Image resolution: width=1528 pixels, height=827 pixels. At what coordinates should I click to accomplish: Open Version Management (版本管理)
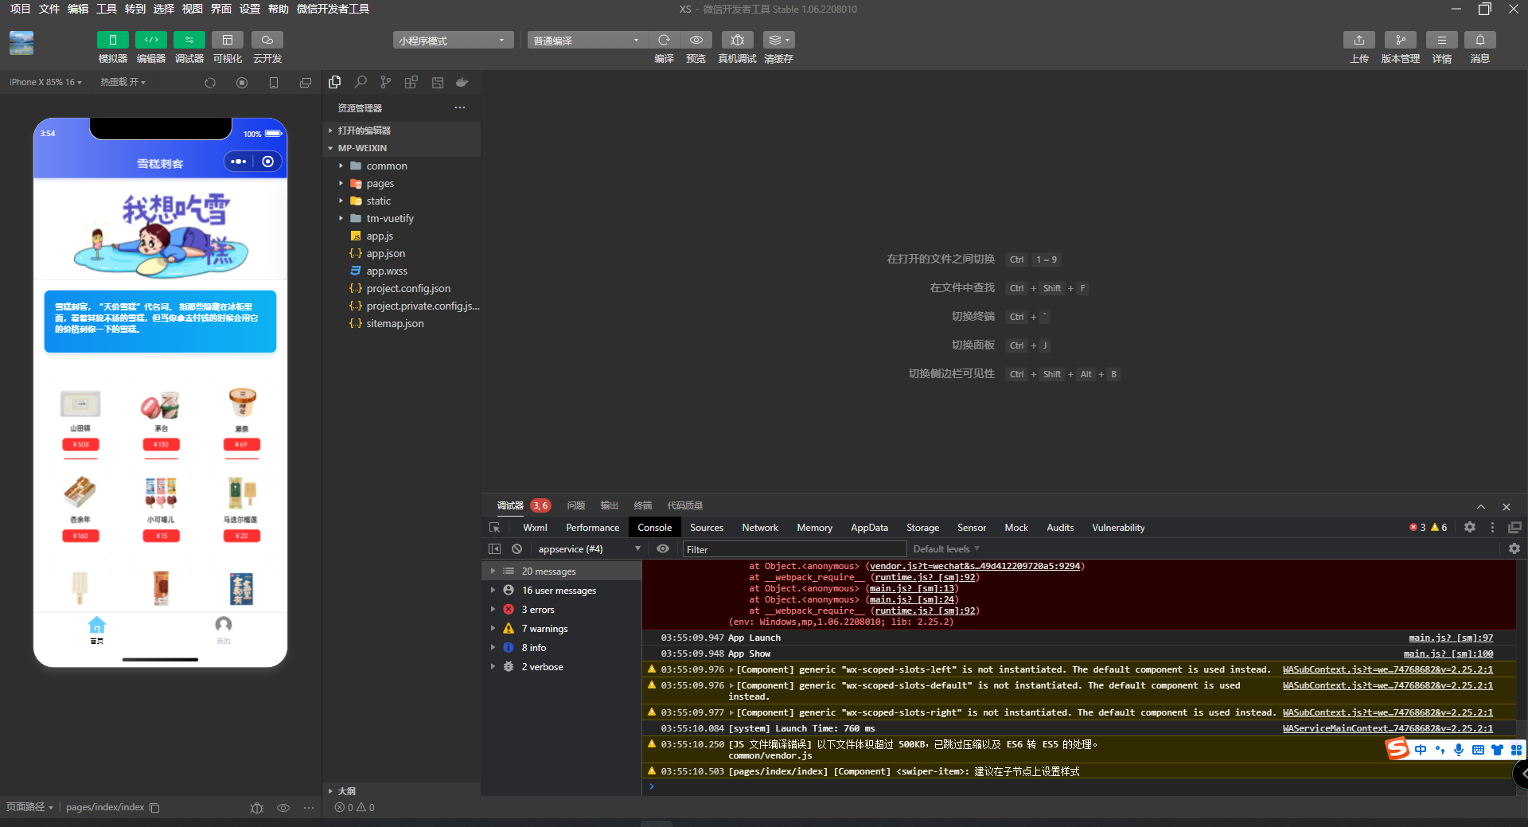[1400, 40]
